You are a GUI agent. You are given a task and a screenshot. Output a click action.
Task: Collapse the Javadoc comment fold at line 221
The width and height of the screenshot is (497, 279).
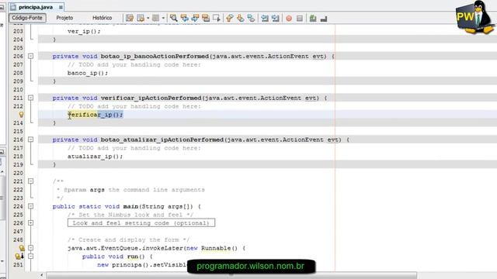[x=31, y=181]
